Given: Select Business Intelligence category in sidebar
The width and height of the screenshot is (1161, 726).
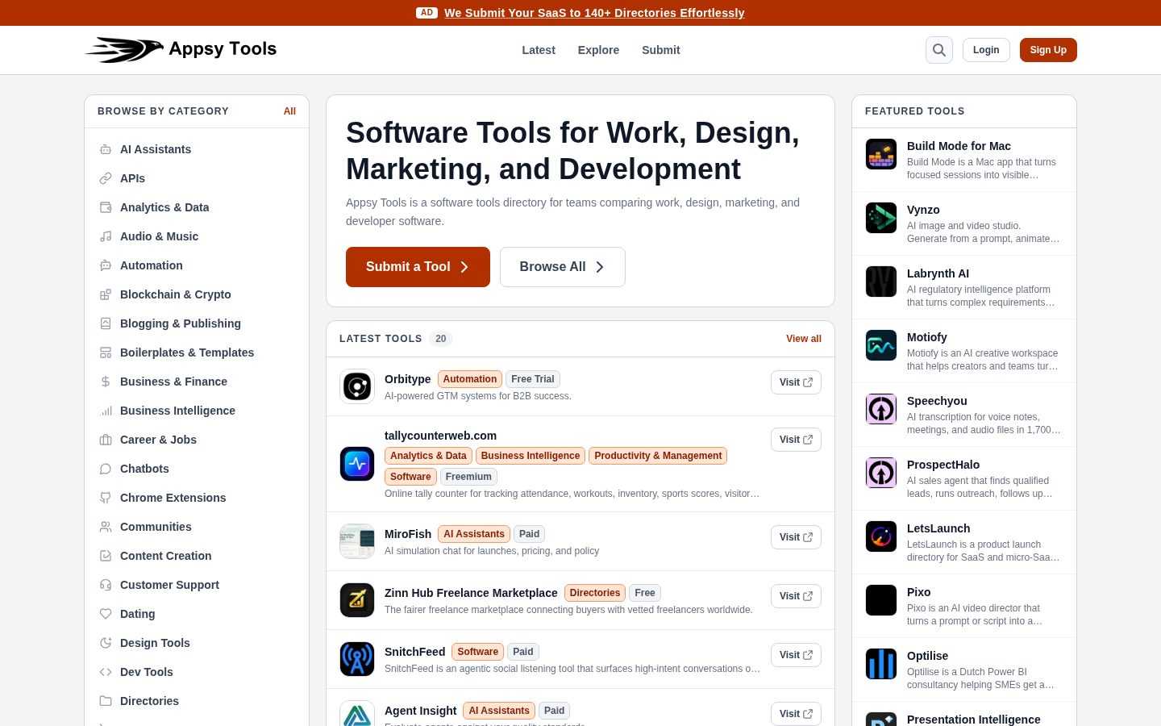Looking at the screenshot, I should tap(197, 411).
